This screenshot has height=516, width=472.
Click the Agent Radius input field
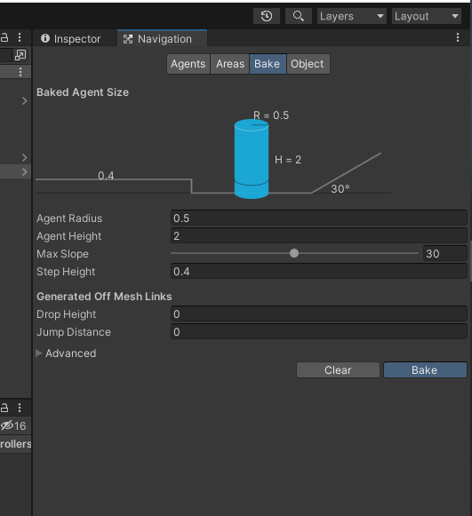pos(319,218)
